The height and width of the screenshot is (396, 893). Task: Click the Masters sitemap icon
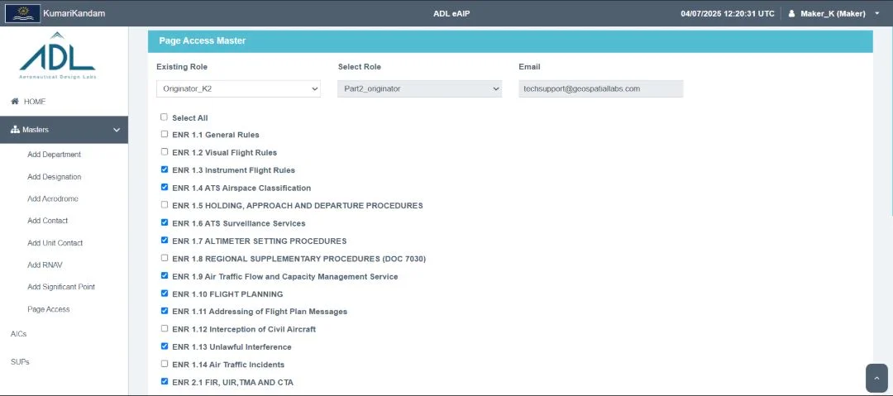coord(16,130)
